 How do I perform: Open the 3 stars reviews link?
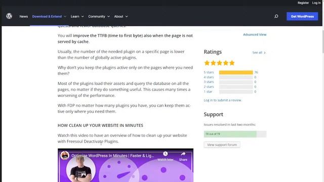209,82
